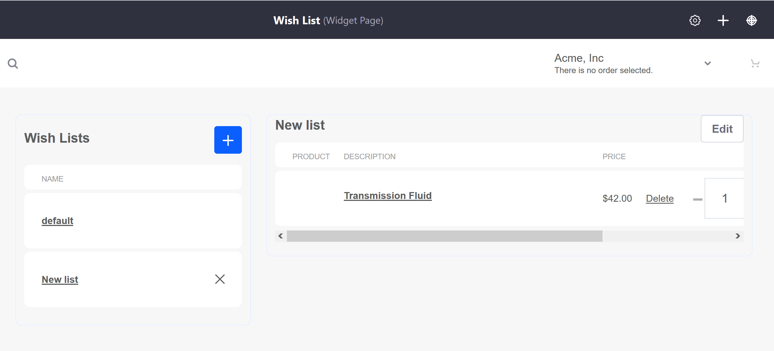Image resolution: width=774 pixels, height=351 pixels.
Task: Click the close X icon on New list
Action: [220, 280]
